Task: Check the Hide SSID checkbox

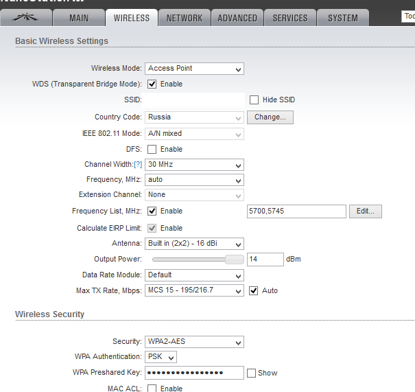Action: (254, 100)
